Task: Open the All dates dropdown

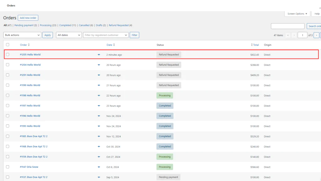Action: tap(69, 35)
